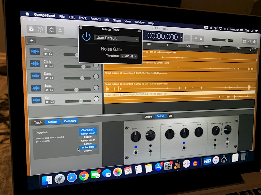261x195 pixels.
Task: Mute the Spaz track
Action: (x=47, y=90)
